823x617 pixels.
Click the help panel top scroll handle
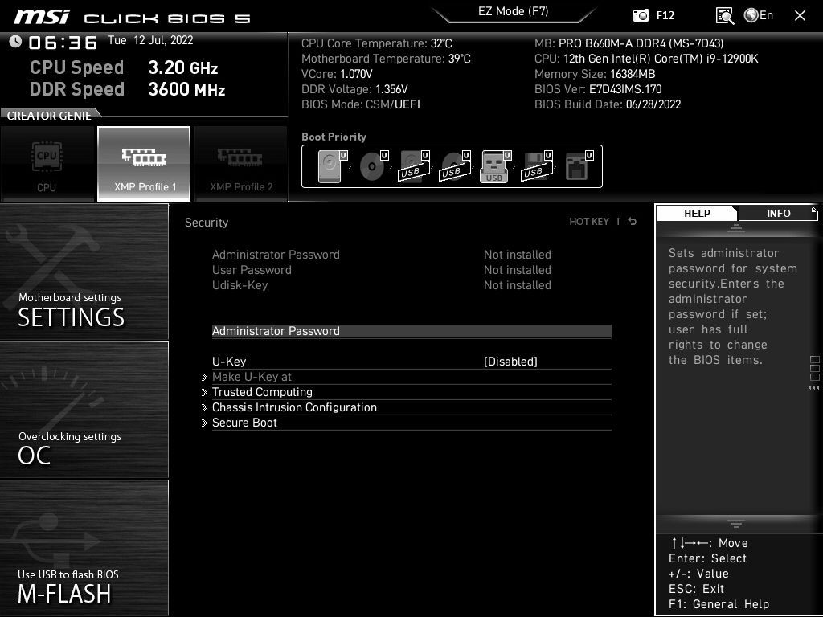[735, 227]
